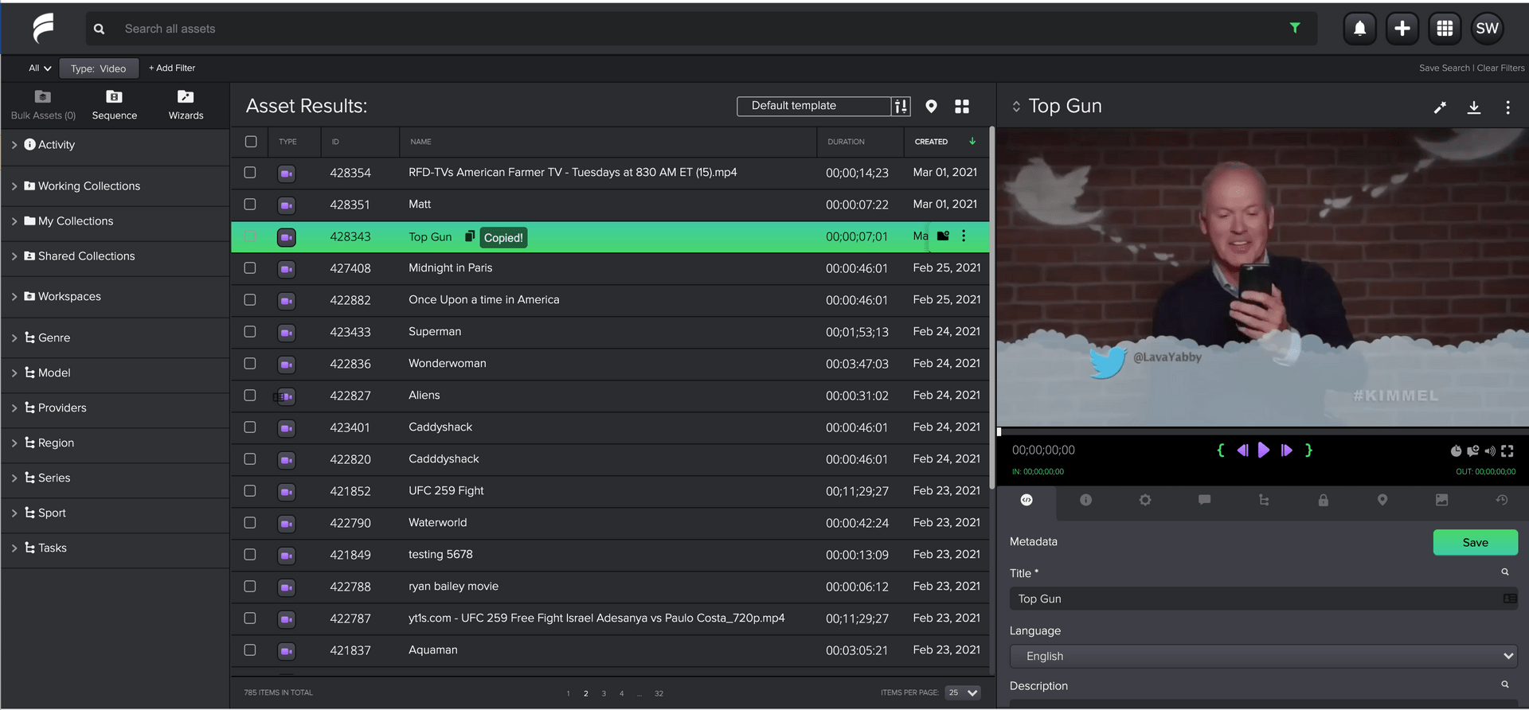Click the Clear Filters link
Image resolution: width=1529 pixels, height=710 pixels.
1500,68
